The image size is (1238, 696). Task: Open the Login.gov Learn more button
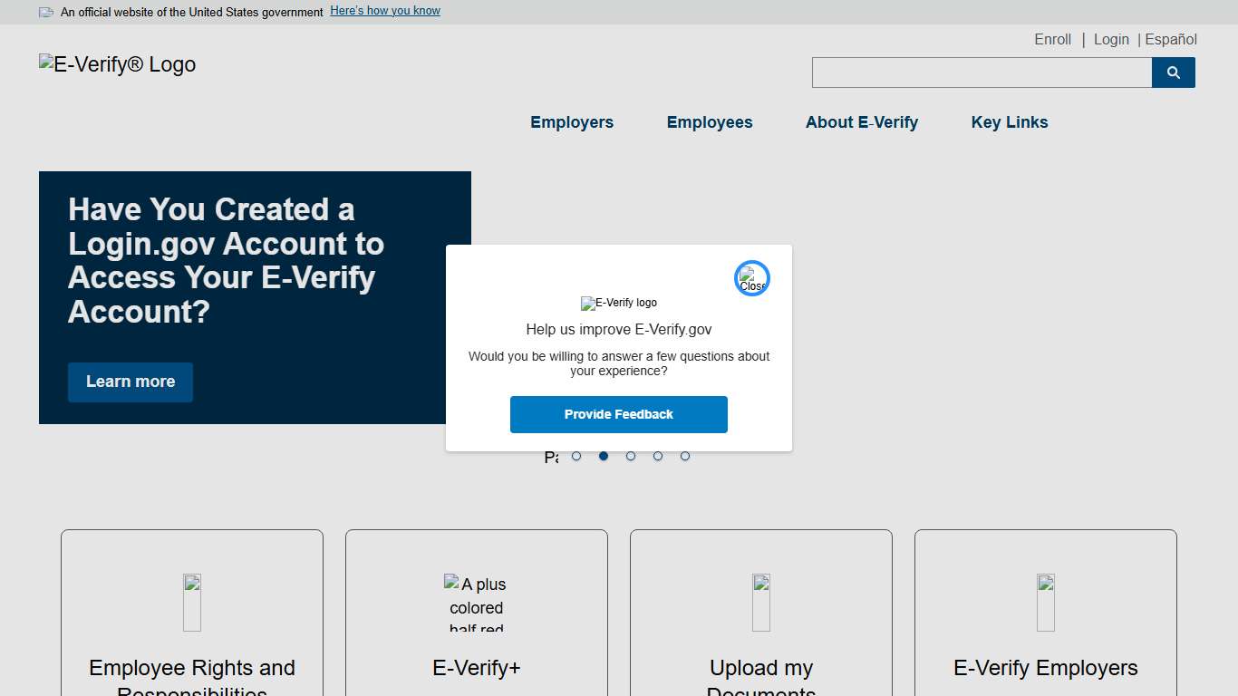click(x=130, y=382)
